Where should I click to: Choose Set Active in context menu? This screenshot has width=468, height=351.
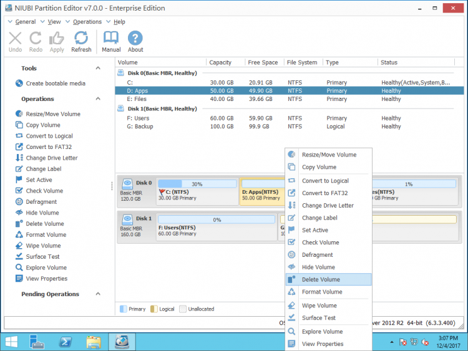329,230
